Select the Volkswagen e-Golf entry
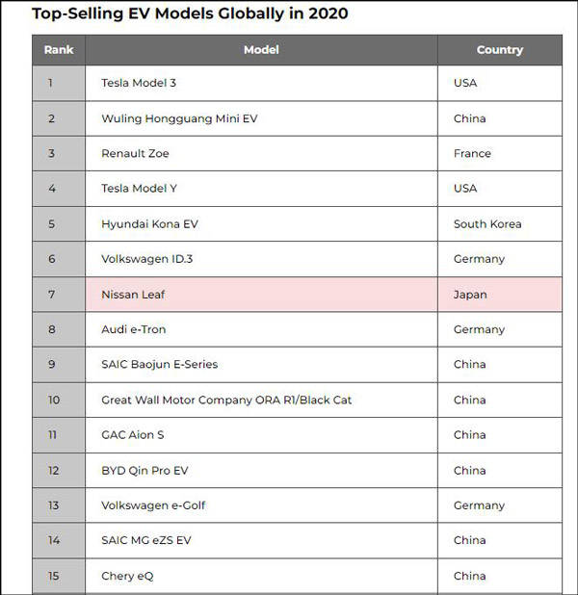Viewport: 578px width, 595px height. (153, 505)
